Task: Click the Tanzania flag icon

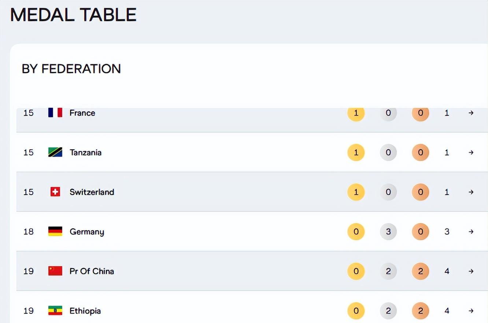Action: [55, 152]
